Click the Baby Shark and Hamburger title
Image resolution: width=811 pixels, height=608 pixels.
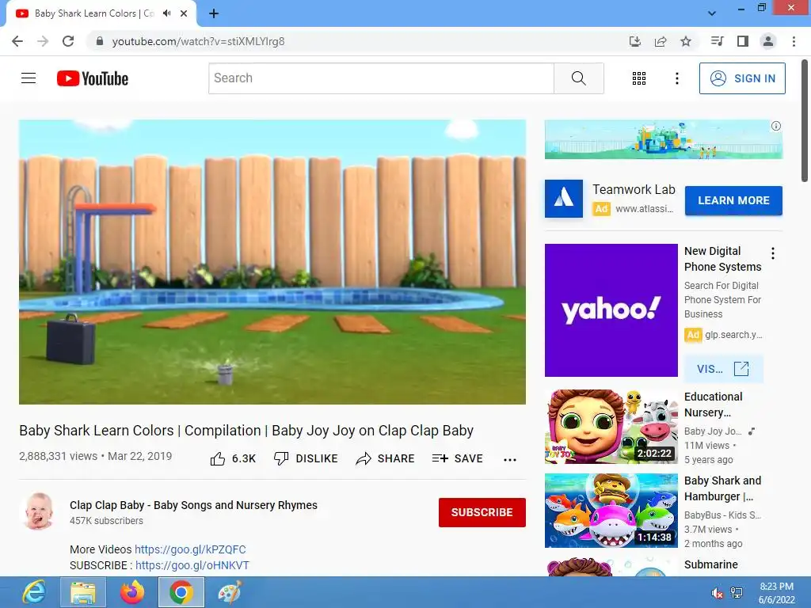pyautogui.click(x=722, y=488)
